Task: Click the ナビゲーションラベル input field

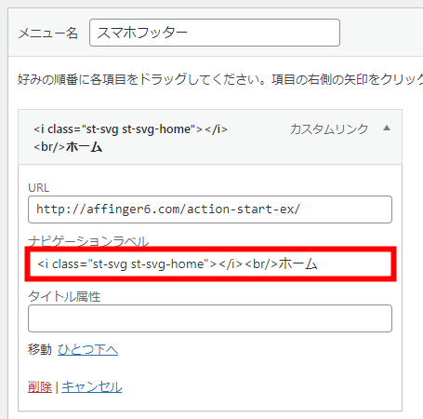Action: coord(210,264)
